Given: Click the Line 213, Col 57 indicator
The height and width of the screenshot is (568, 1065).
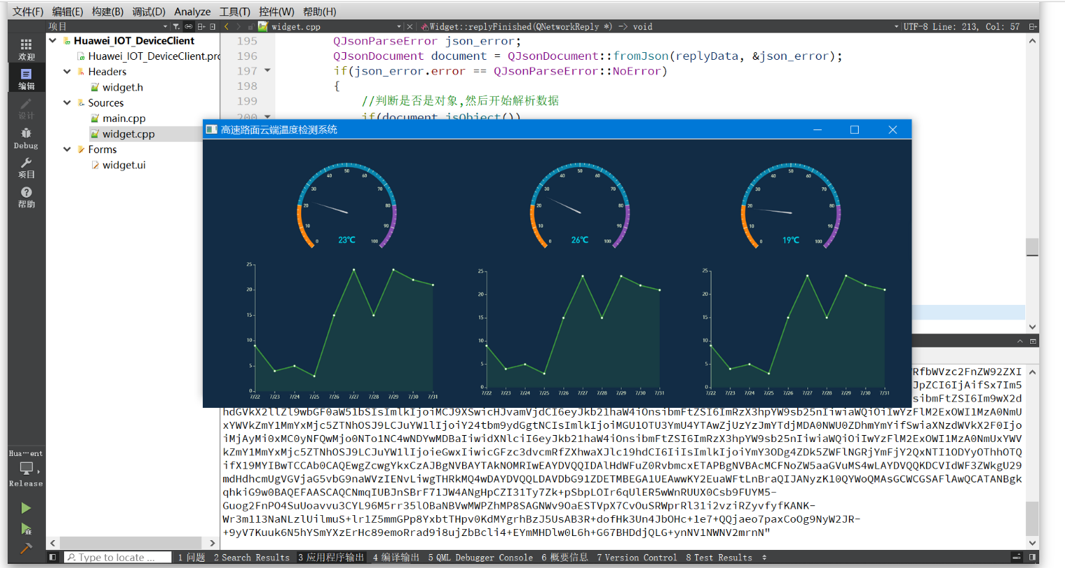Looking at the screenshot, I should point(976,26).
